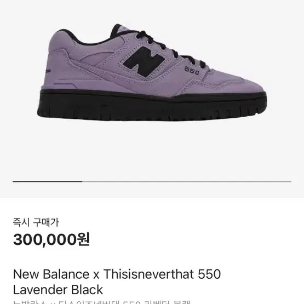Jump to middle of the image carousel indicator

pos(152,182)
